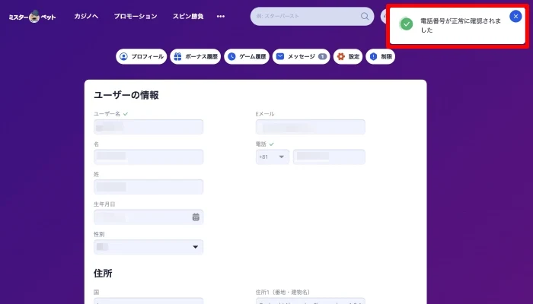Image resolution: width=533 pixels, height=304 pixels.
Task: Open the 制限 shield tab
Action: 381,56
